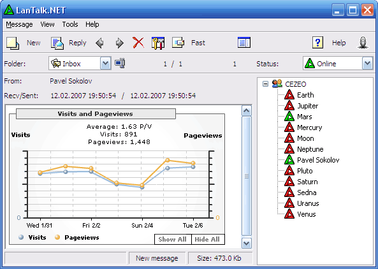Image resolution: width=378 pixels, height=269 pixels.
Task: Toggle Visits series in chart legend
Action: [33, 237]
